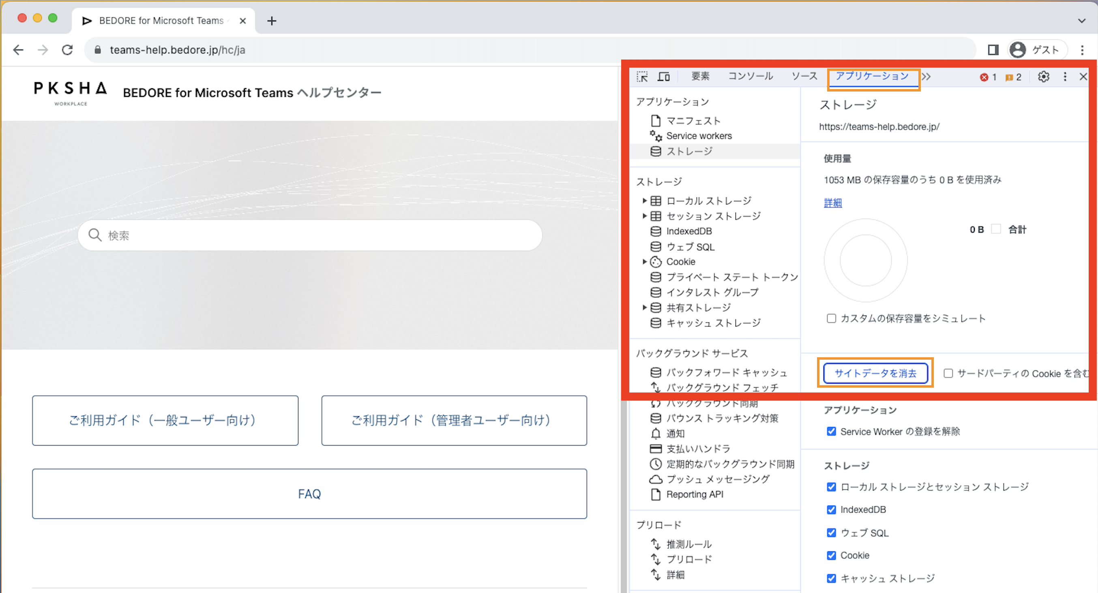The width and height of the screenshot is (1098, 593).
Task: Toggle the device toolbar icon
Action: click(664, 77)
